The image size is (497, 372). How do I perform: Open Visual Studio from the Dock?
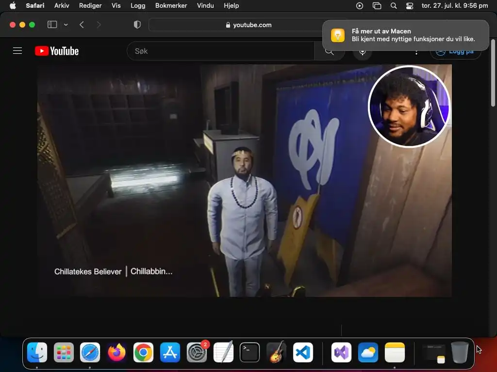click(x=341, y=352)
